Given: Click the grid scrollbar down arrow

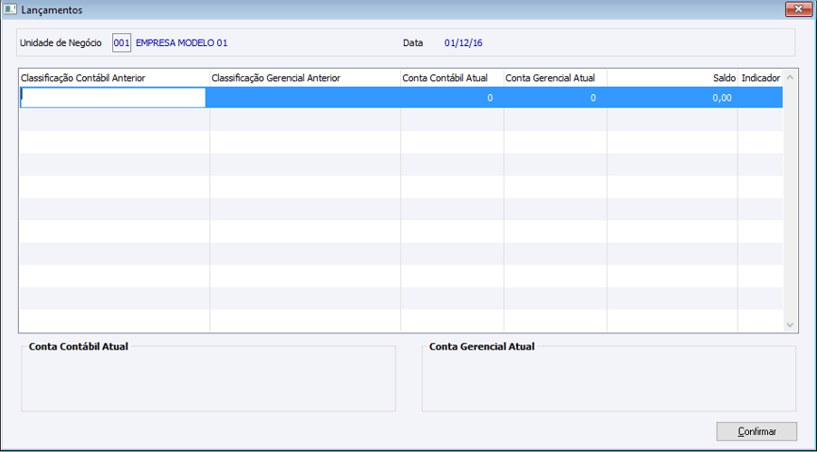Looking at the screenshot, I should point(790,325).
